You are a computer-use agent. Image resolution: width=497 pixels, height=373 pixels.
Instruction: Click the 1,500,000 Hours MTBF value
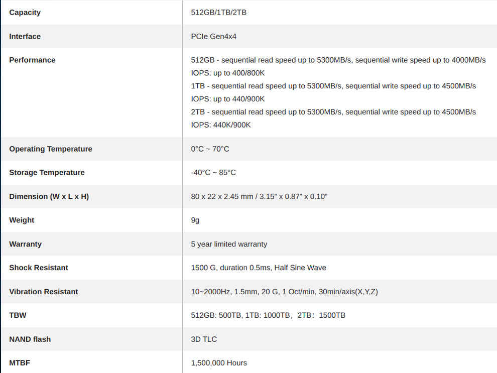click(219, 363)
